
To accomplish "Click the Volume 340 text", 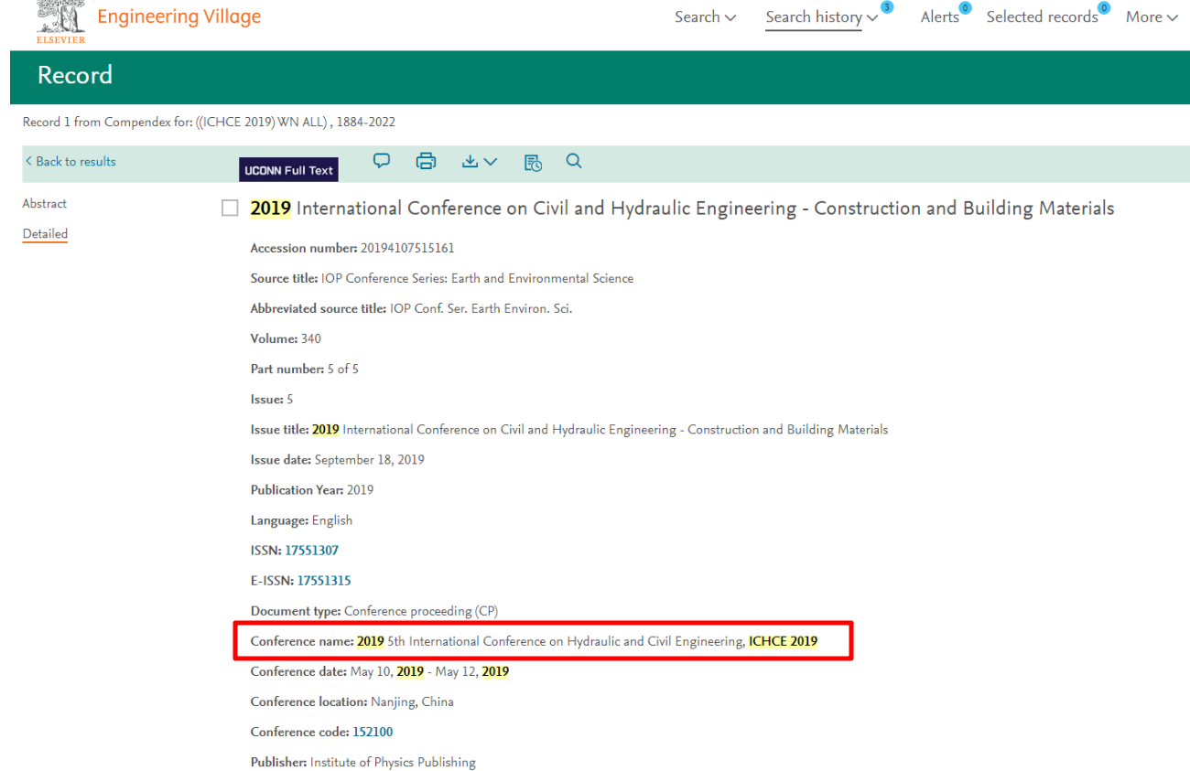I will pyautogui.click(x=286, y=338).
